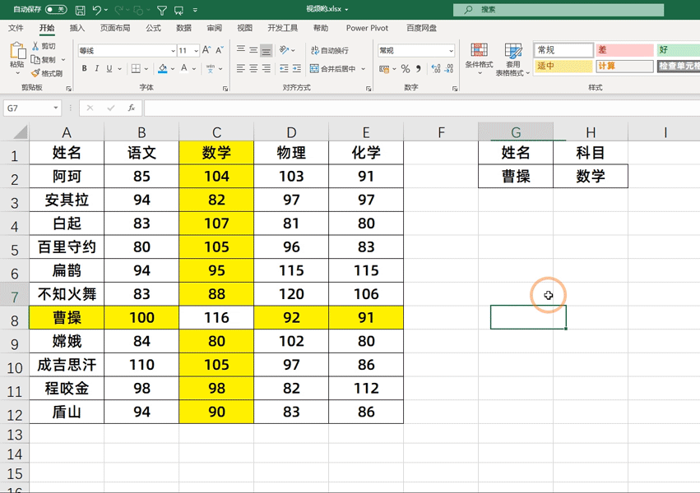Toggle Underline formatting
Screen dimensions: 700x493
pyautogui.click(x=109, y=68)
